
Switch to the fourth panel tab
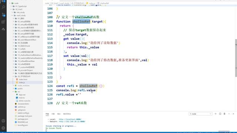(x=67, y=114)
